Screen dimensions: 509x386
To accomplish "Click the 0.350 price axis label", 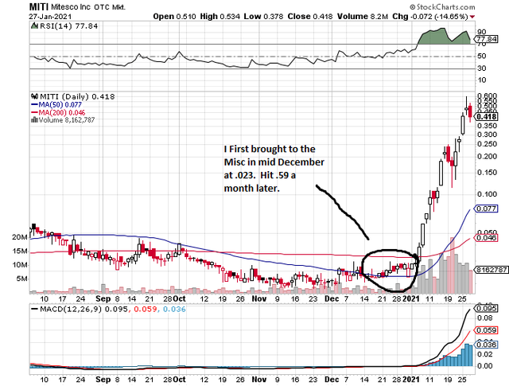I will coord(487,126).
